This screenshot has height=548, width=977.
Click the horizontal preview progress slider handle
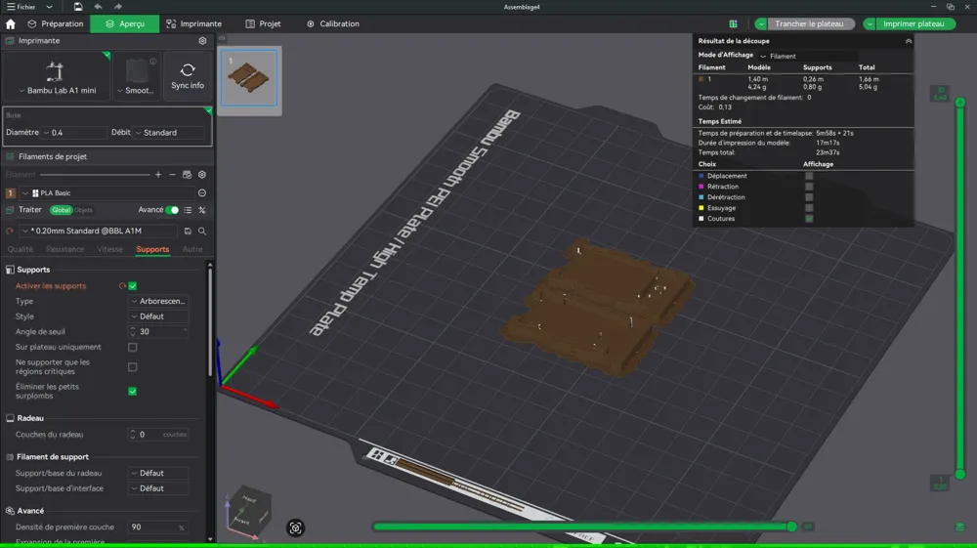[x=791, y=527]
